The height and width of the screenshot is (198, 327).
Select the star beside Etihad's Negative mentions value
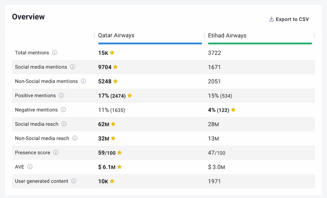[233, 110]
